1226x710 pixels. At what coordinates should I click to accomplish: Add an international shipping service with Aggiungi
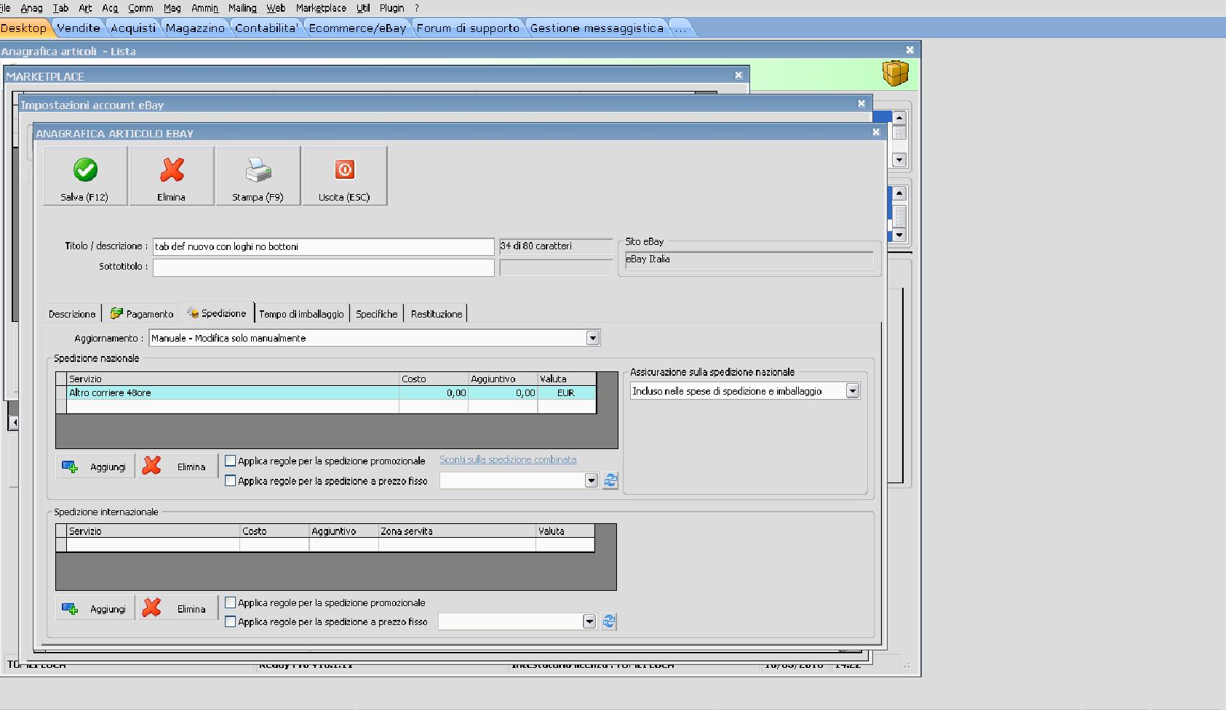(95, 609)
